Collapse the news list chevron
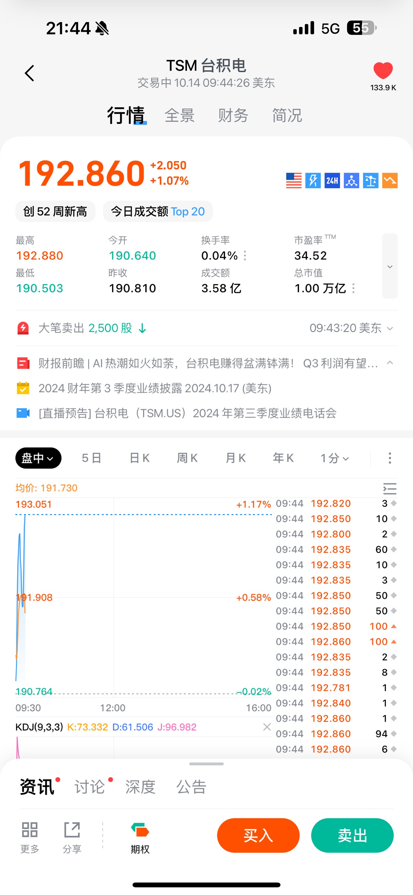The image size is (413, 895). click(390, 363)
